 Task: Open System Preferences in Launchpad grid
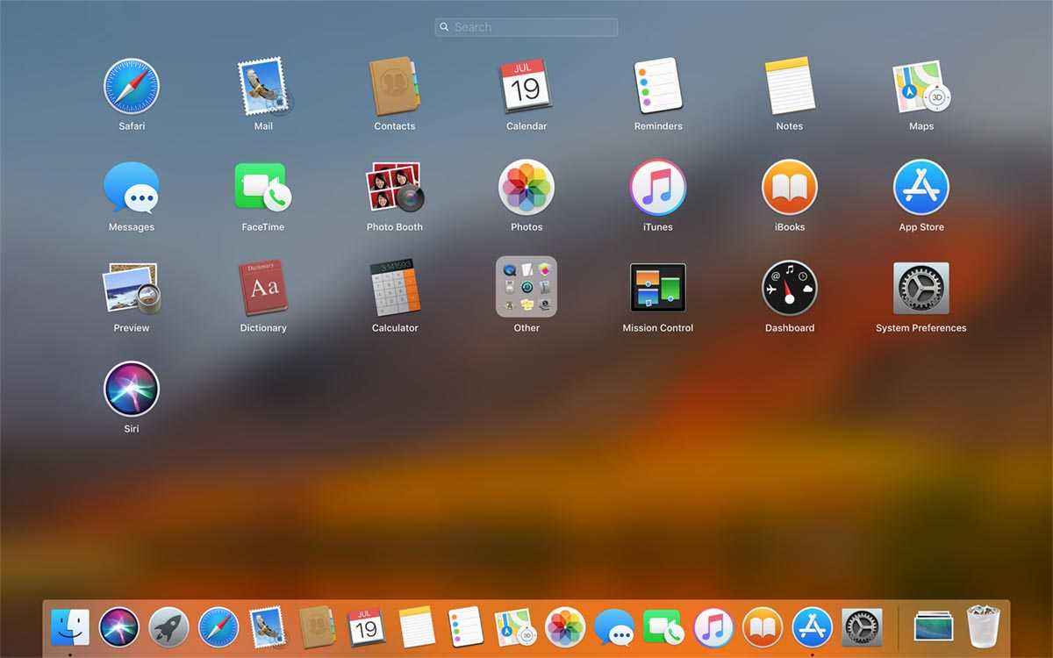pos(921,288)
